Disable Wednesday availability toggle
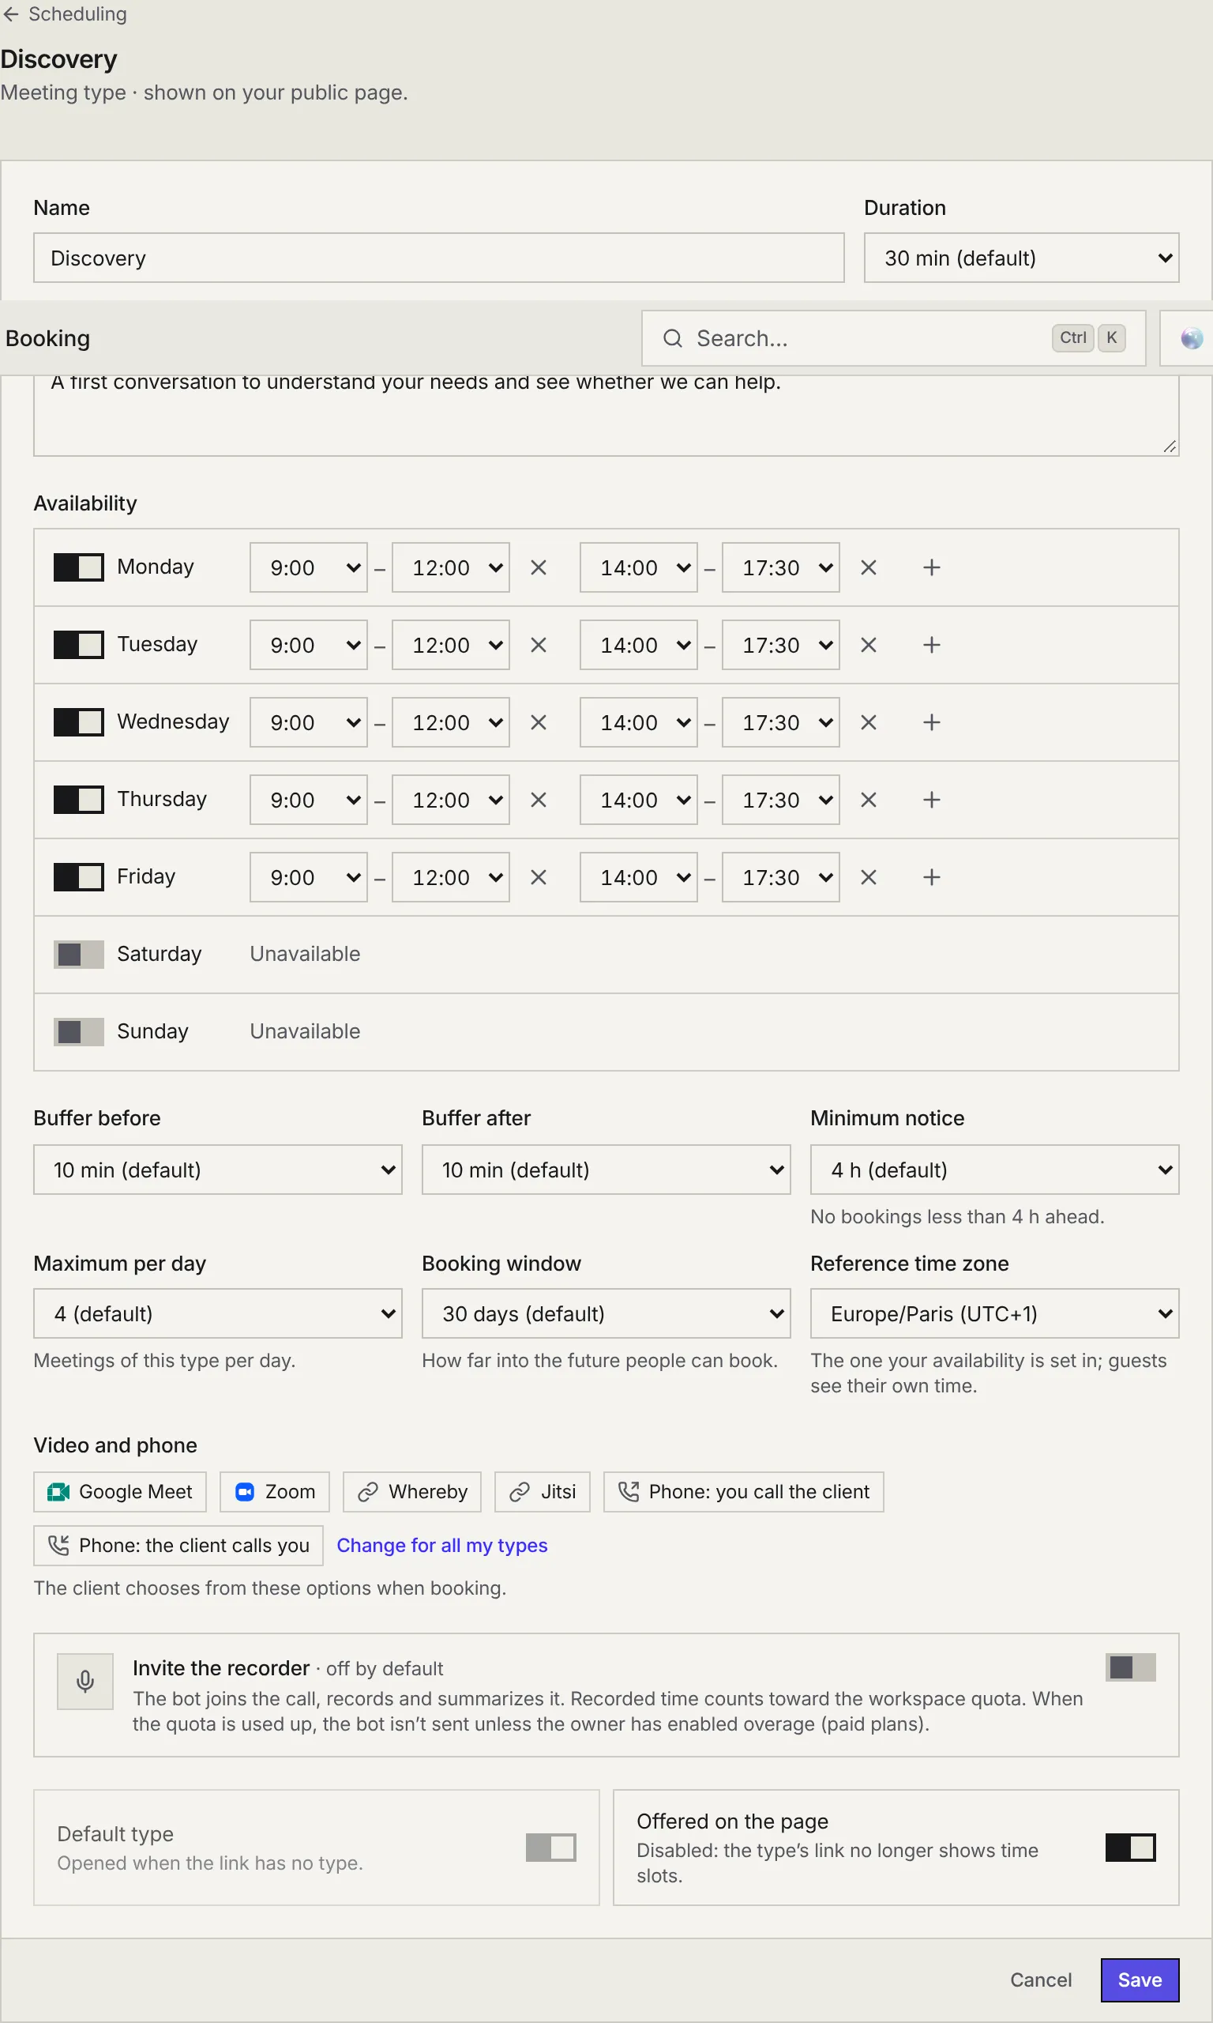The width and height of the screenshot is (1213, 2023). point(78,723)
